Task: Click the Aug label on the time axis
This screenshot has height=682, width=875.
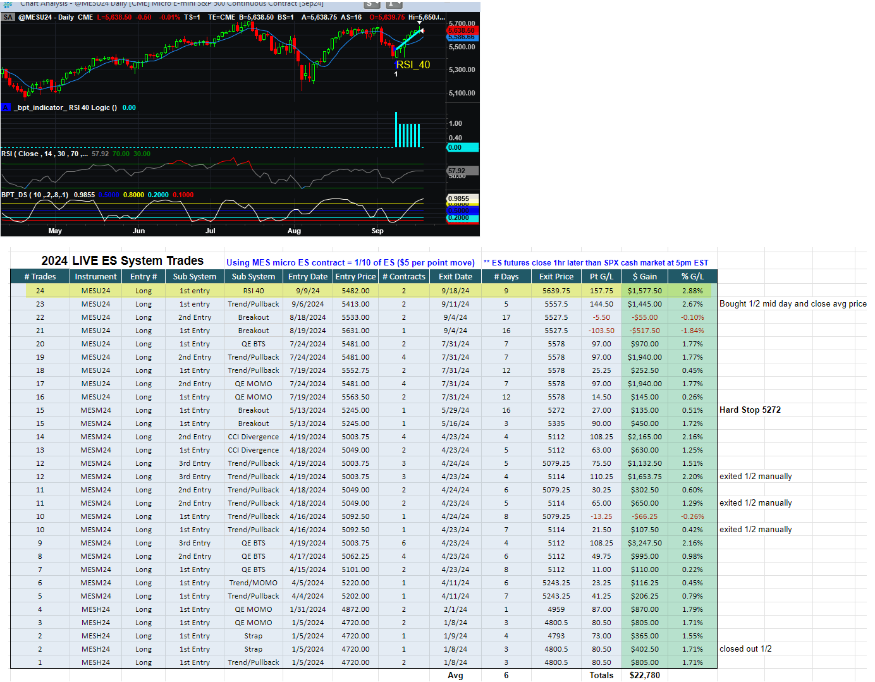Action: click(x=294, y=231)
